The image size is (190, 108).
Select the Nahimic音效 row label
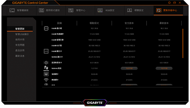(56, 68)
